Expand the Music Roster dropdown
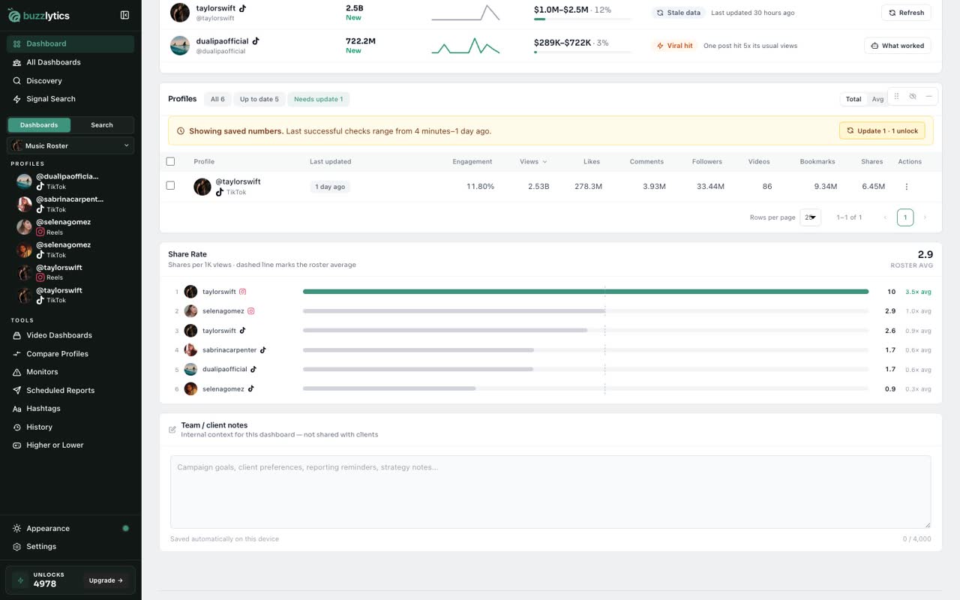Image resolution: width=960 pixels, height=600 pixels. (70, 145)
